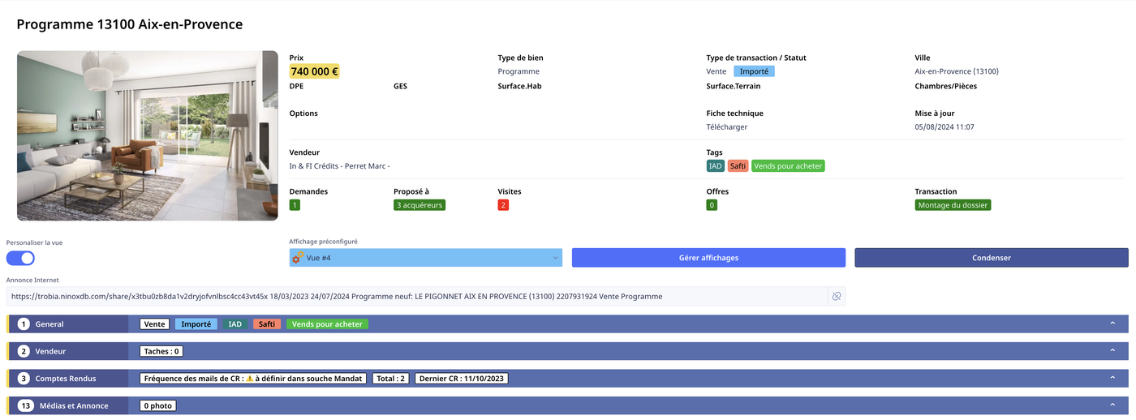
Task: Toggle the Personaliser la vue switch
Action: 21,258
